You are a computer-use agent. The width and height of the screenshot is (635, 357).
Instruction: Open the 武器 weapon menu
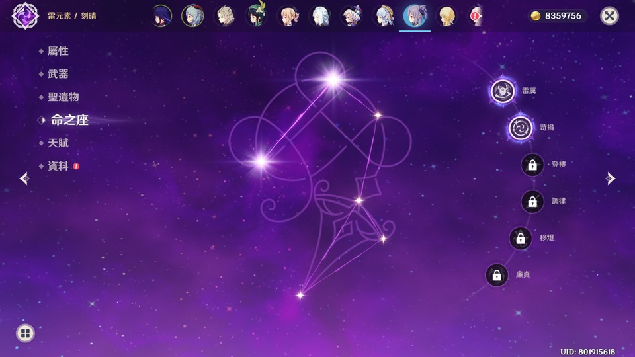point(58,74)
